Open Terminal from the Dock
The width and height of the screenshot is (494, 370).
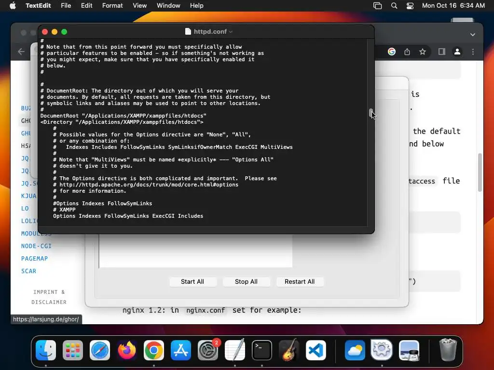point(262,350)
